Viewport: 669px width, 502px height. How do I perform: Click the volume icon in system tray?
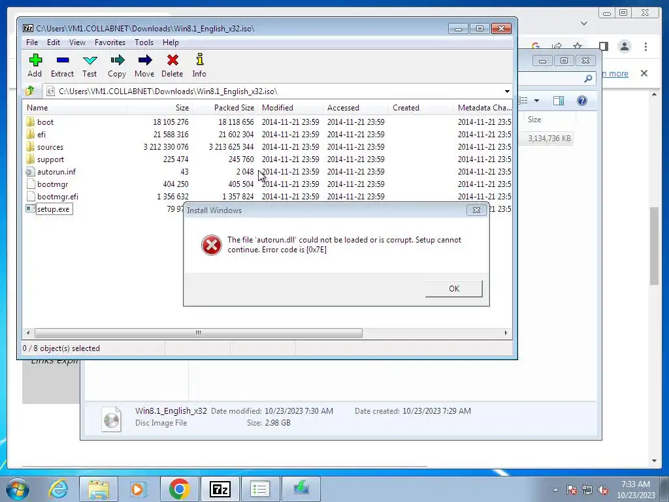pos(603,490)
